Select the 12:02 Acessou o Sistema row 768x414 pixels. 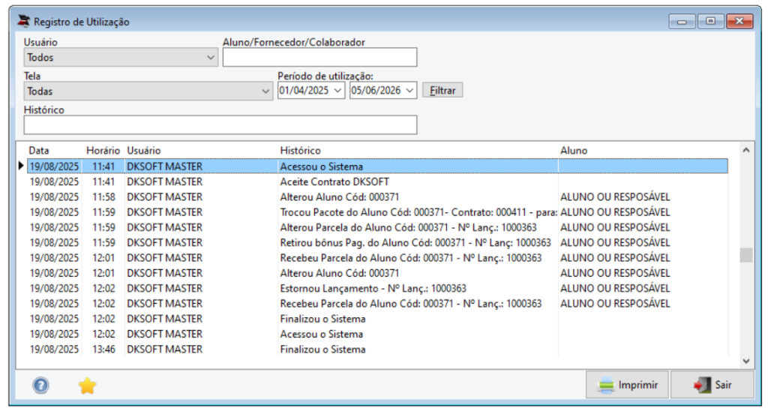point(378,334)
